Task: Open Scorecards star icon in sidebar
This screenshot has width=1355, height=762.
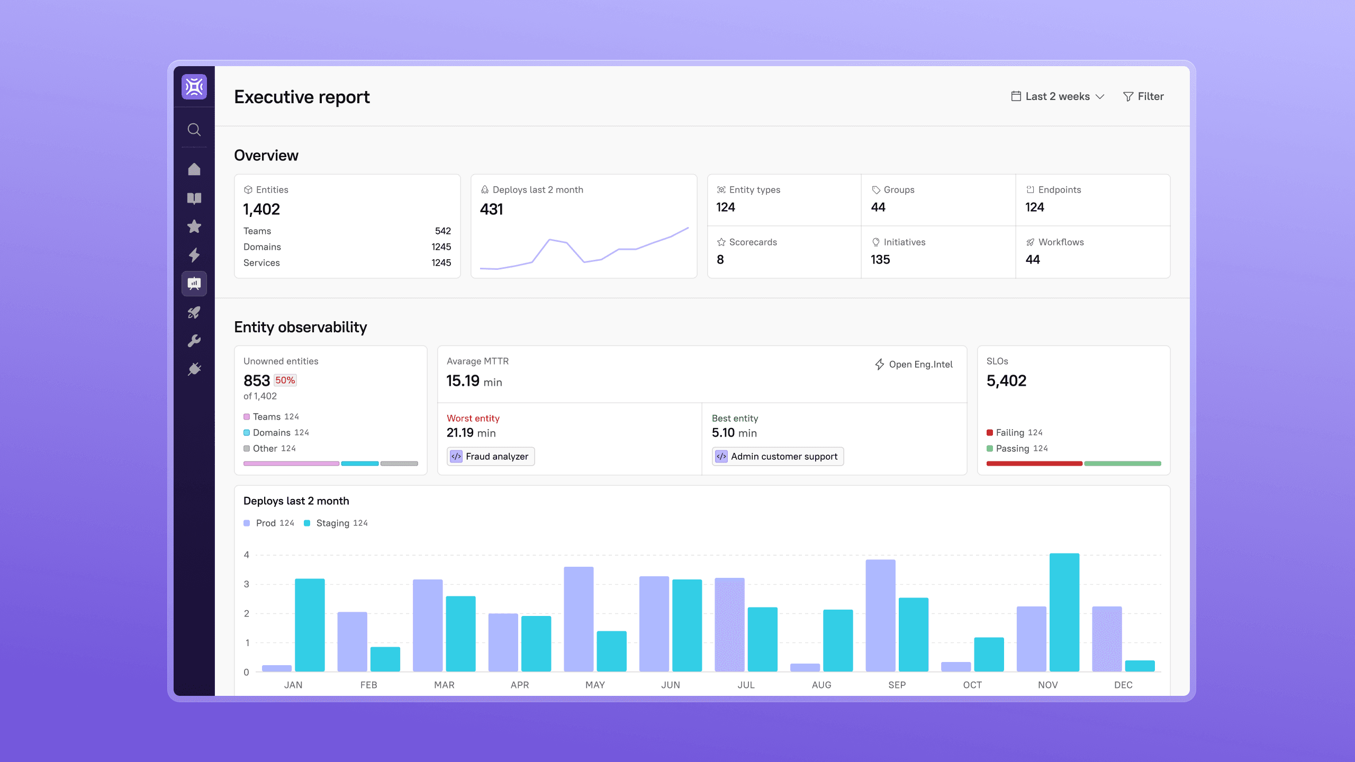Action: coord(194,226)
